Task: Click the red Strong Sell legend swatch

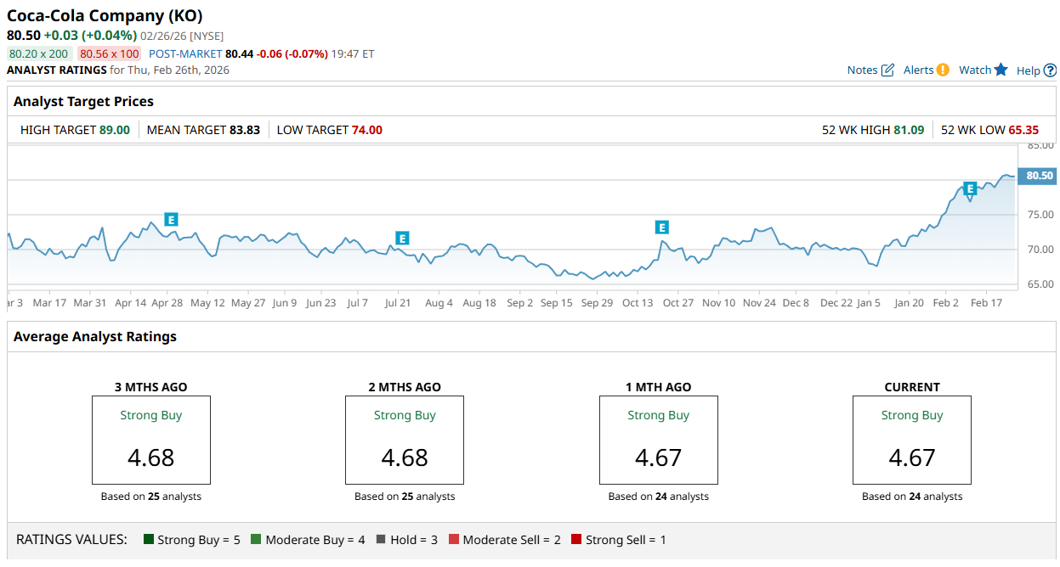Action: [576, 539]
